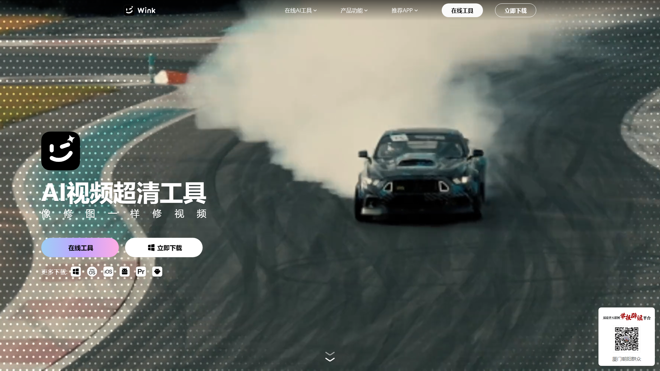Image resolution: width=660 pixels, height=371 pixels.
Task: Select the iOS download icon
Action: coord(108,272)
